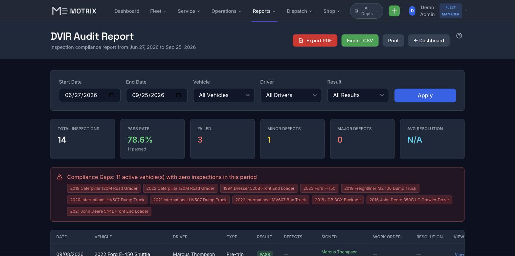Expand the Service menu

pos(189,11)
